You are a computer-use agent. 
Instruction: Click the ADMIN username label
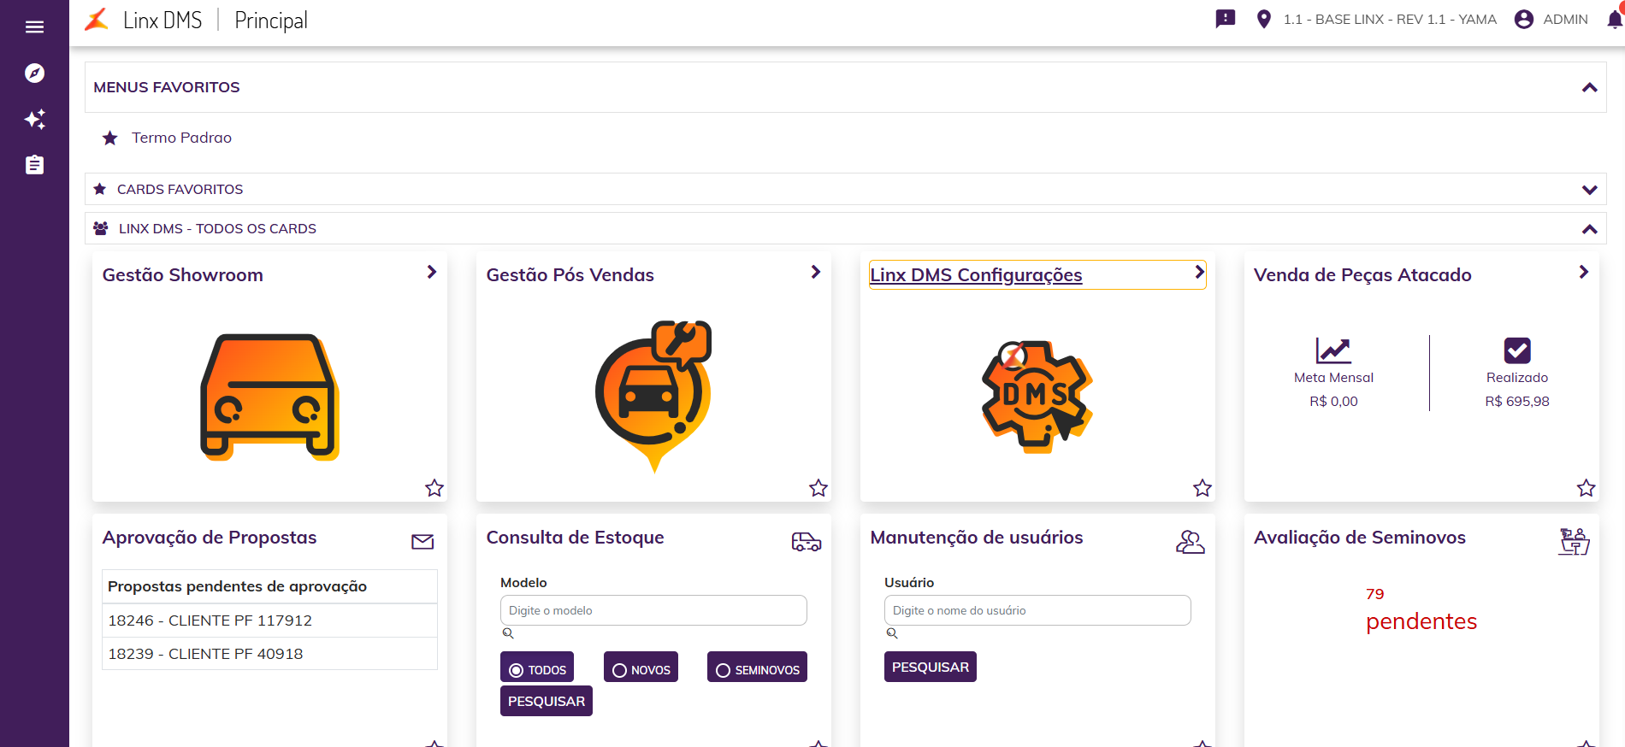point(1565,19)
